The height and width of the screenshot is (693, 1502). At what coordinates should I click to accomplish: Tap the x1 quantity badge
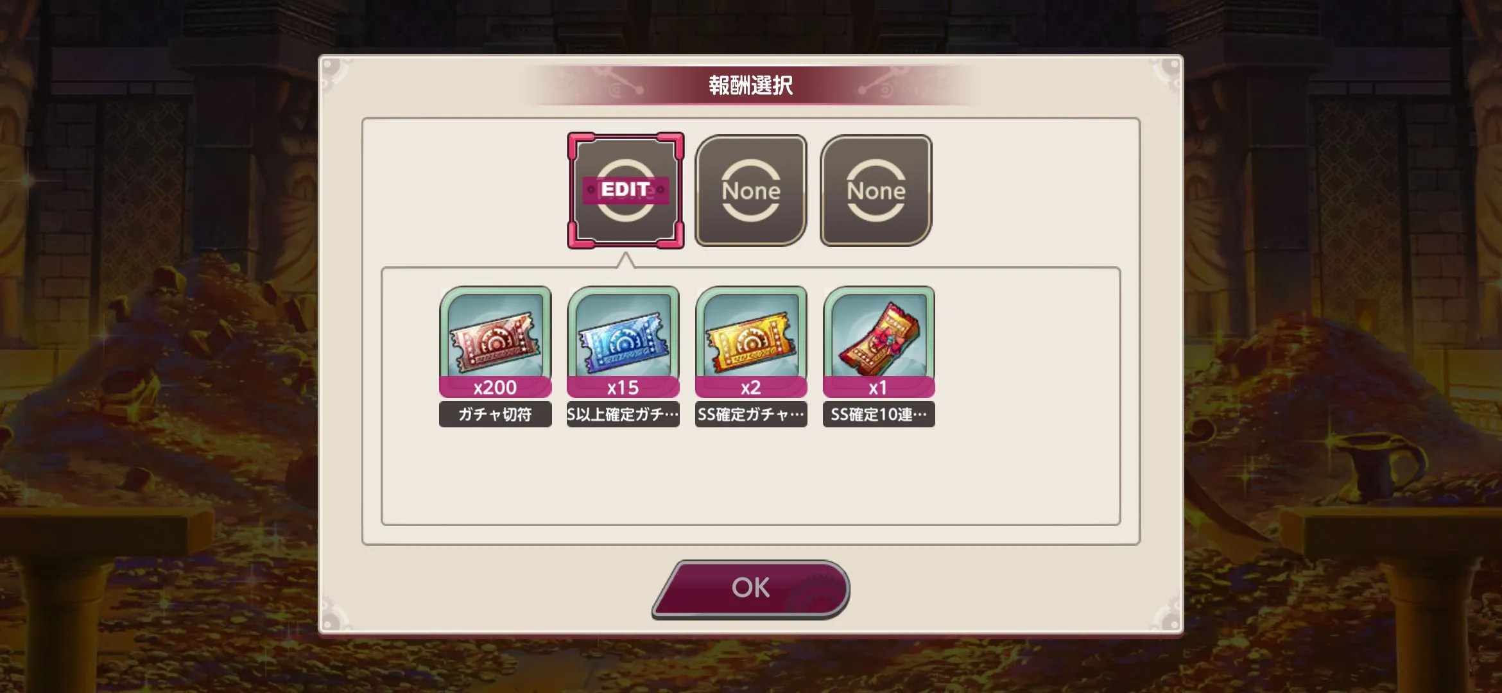(x=879, y=388)
